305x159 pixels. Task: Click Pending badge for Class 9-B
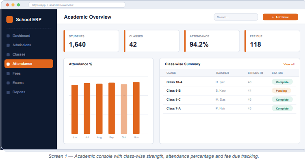[281, 90]
